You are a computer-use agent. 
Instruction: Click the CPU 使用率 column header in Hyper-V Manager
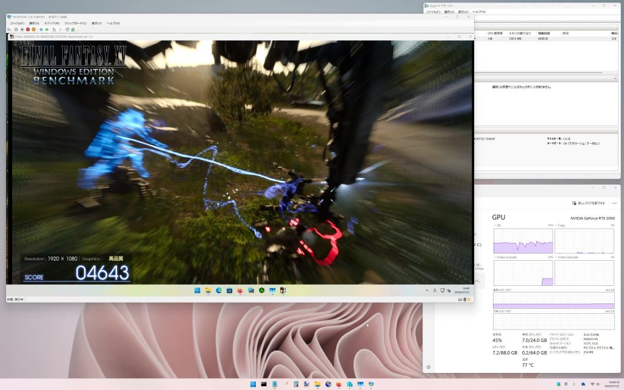[495, 34]
